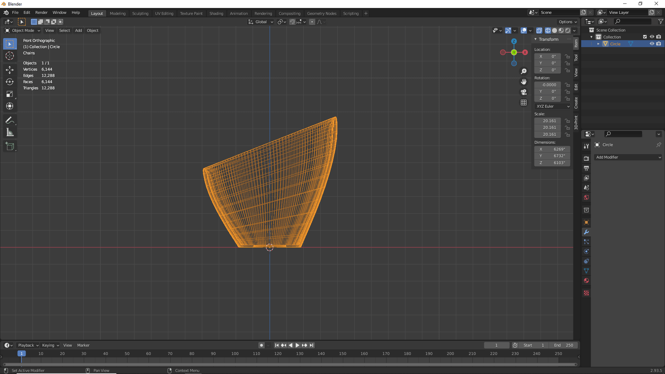Open the Material properties tab
665x374 pixels.
pos(586,280)
